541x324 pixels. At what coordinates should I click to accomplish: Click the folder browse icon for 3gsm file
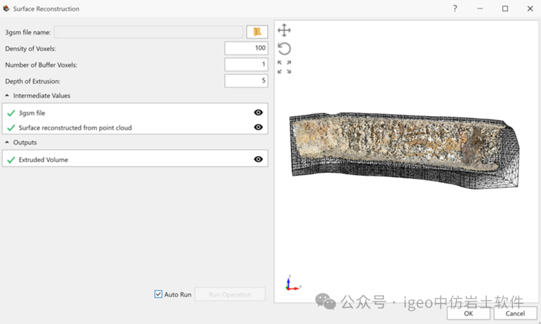coord(257,32)
